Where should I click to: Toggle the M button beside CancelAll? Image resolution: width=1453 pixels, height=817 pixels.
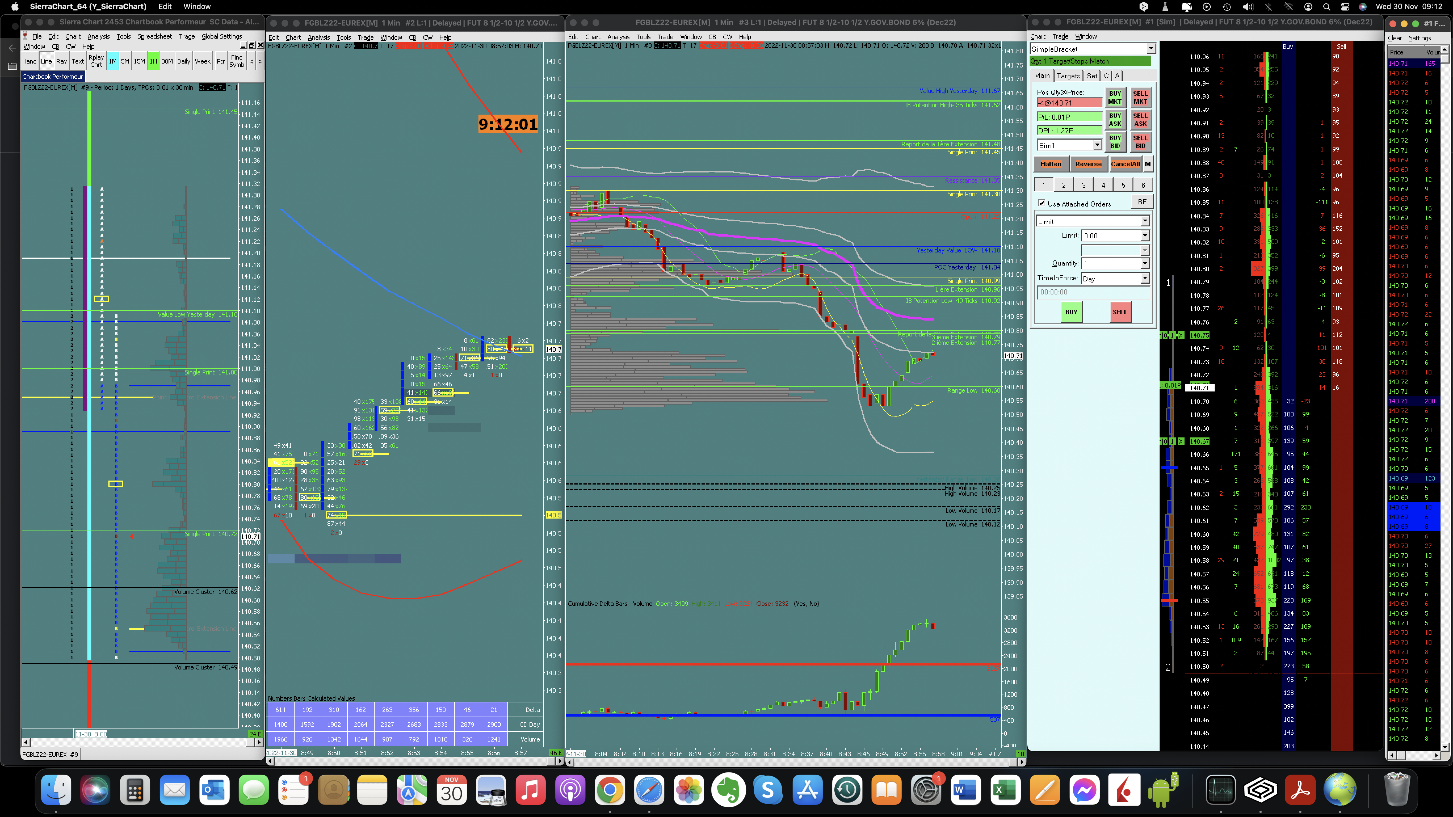point(1147,164)
